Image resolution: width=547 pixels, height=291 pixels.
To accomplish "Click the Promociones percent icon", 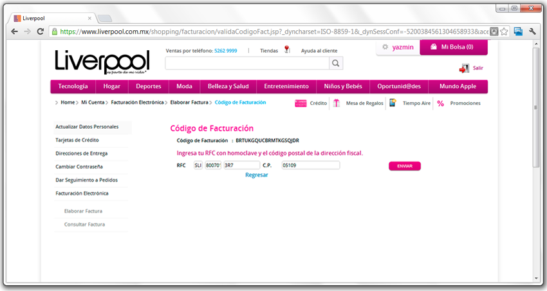I will [x=441, y=103].
